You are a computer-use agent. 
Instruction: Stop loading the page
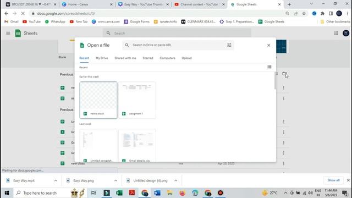click(23, 13)
